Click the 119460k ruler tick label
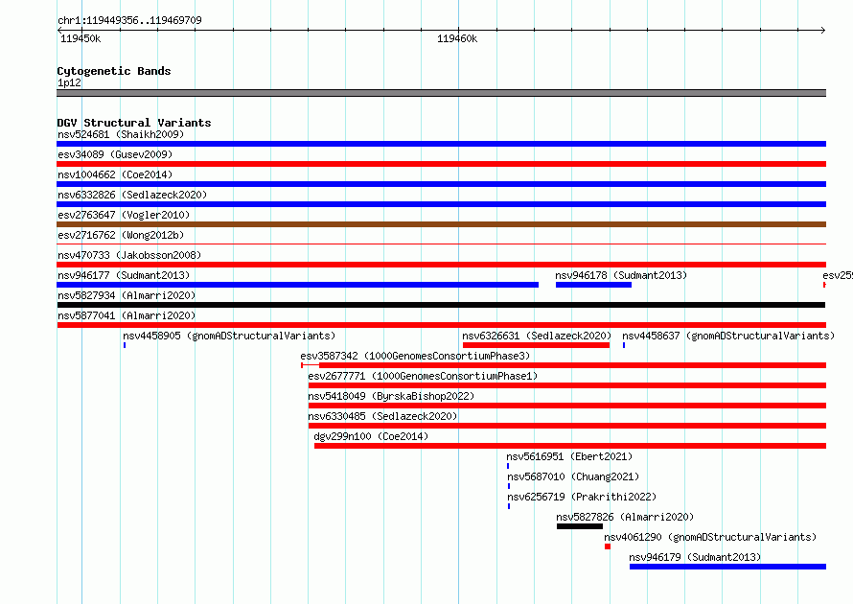853x604 pixels. pos(457,38)
